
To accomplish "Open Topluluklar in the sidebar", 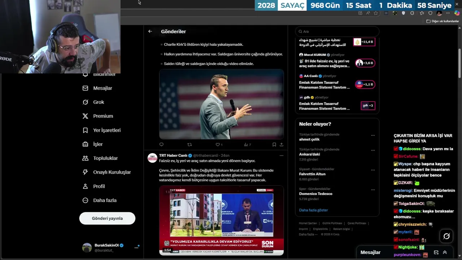I will coord(100,158).
